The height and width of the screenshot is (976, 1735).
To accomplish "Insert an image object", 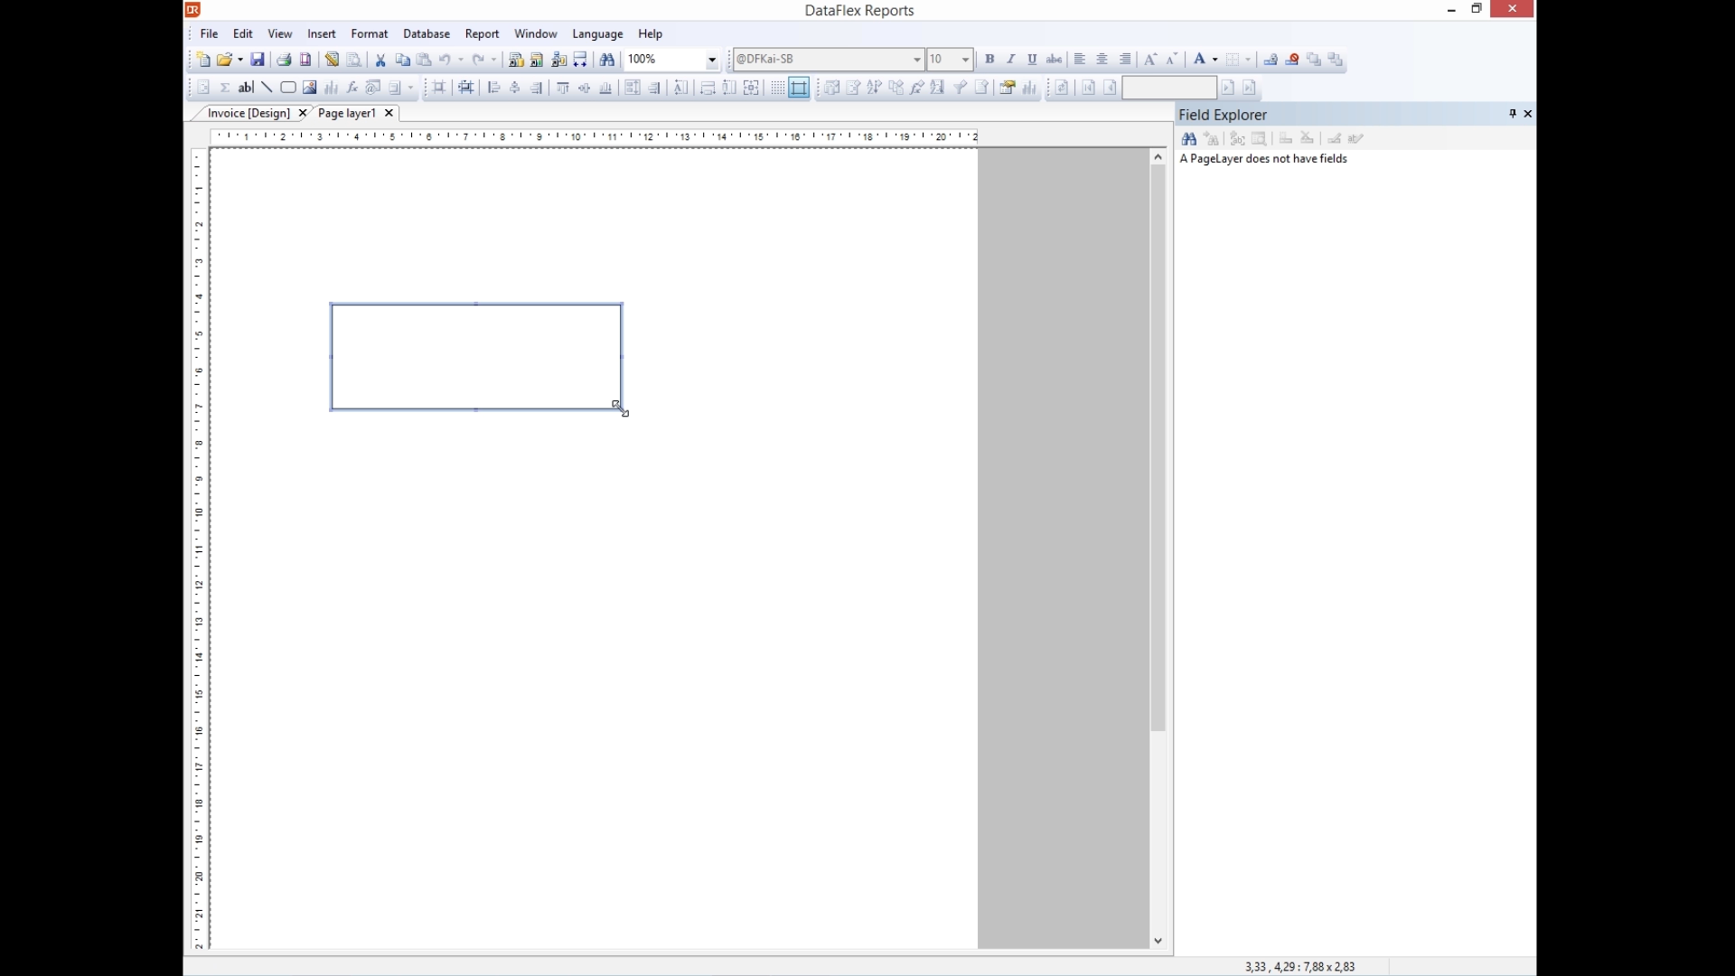I will click(x=310, y=88).
